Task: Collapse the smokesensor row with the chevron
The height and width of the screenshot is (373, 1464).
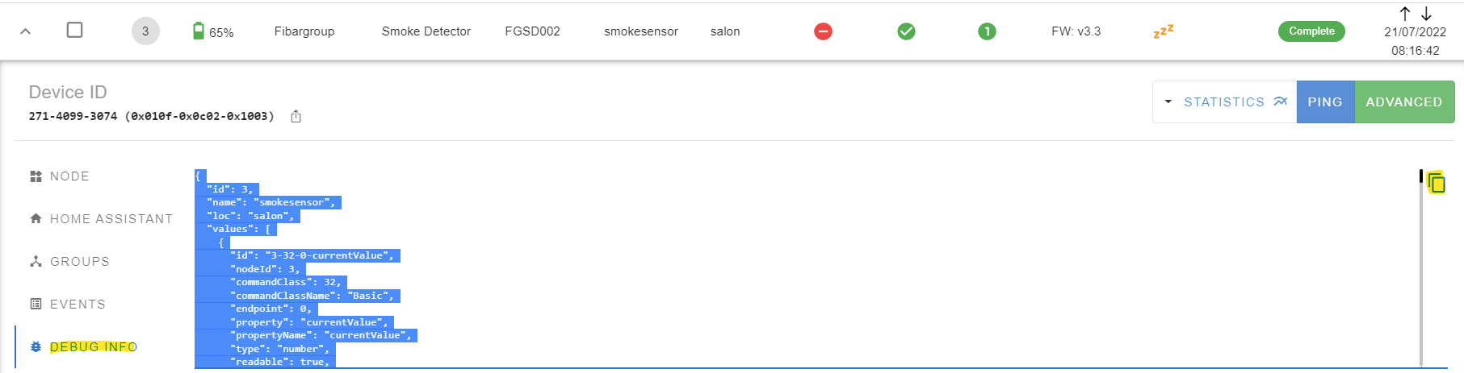Action: click(25, 31)
